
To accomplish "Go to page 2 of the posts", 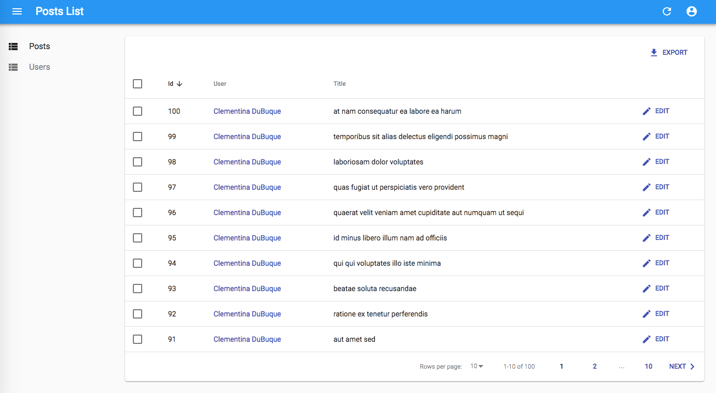I will coord(595,367).
